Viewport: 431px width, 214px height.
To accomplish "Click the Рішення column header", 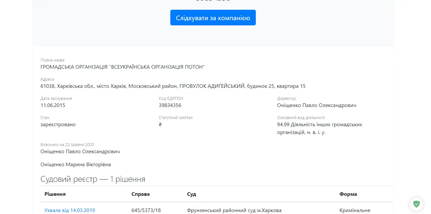I will click(55, 194).
